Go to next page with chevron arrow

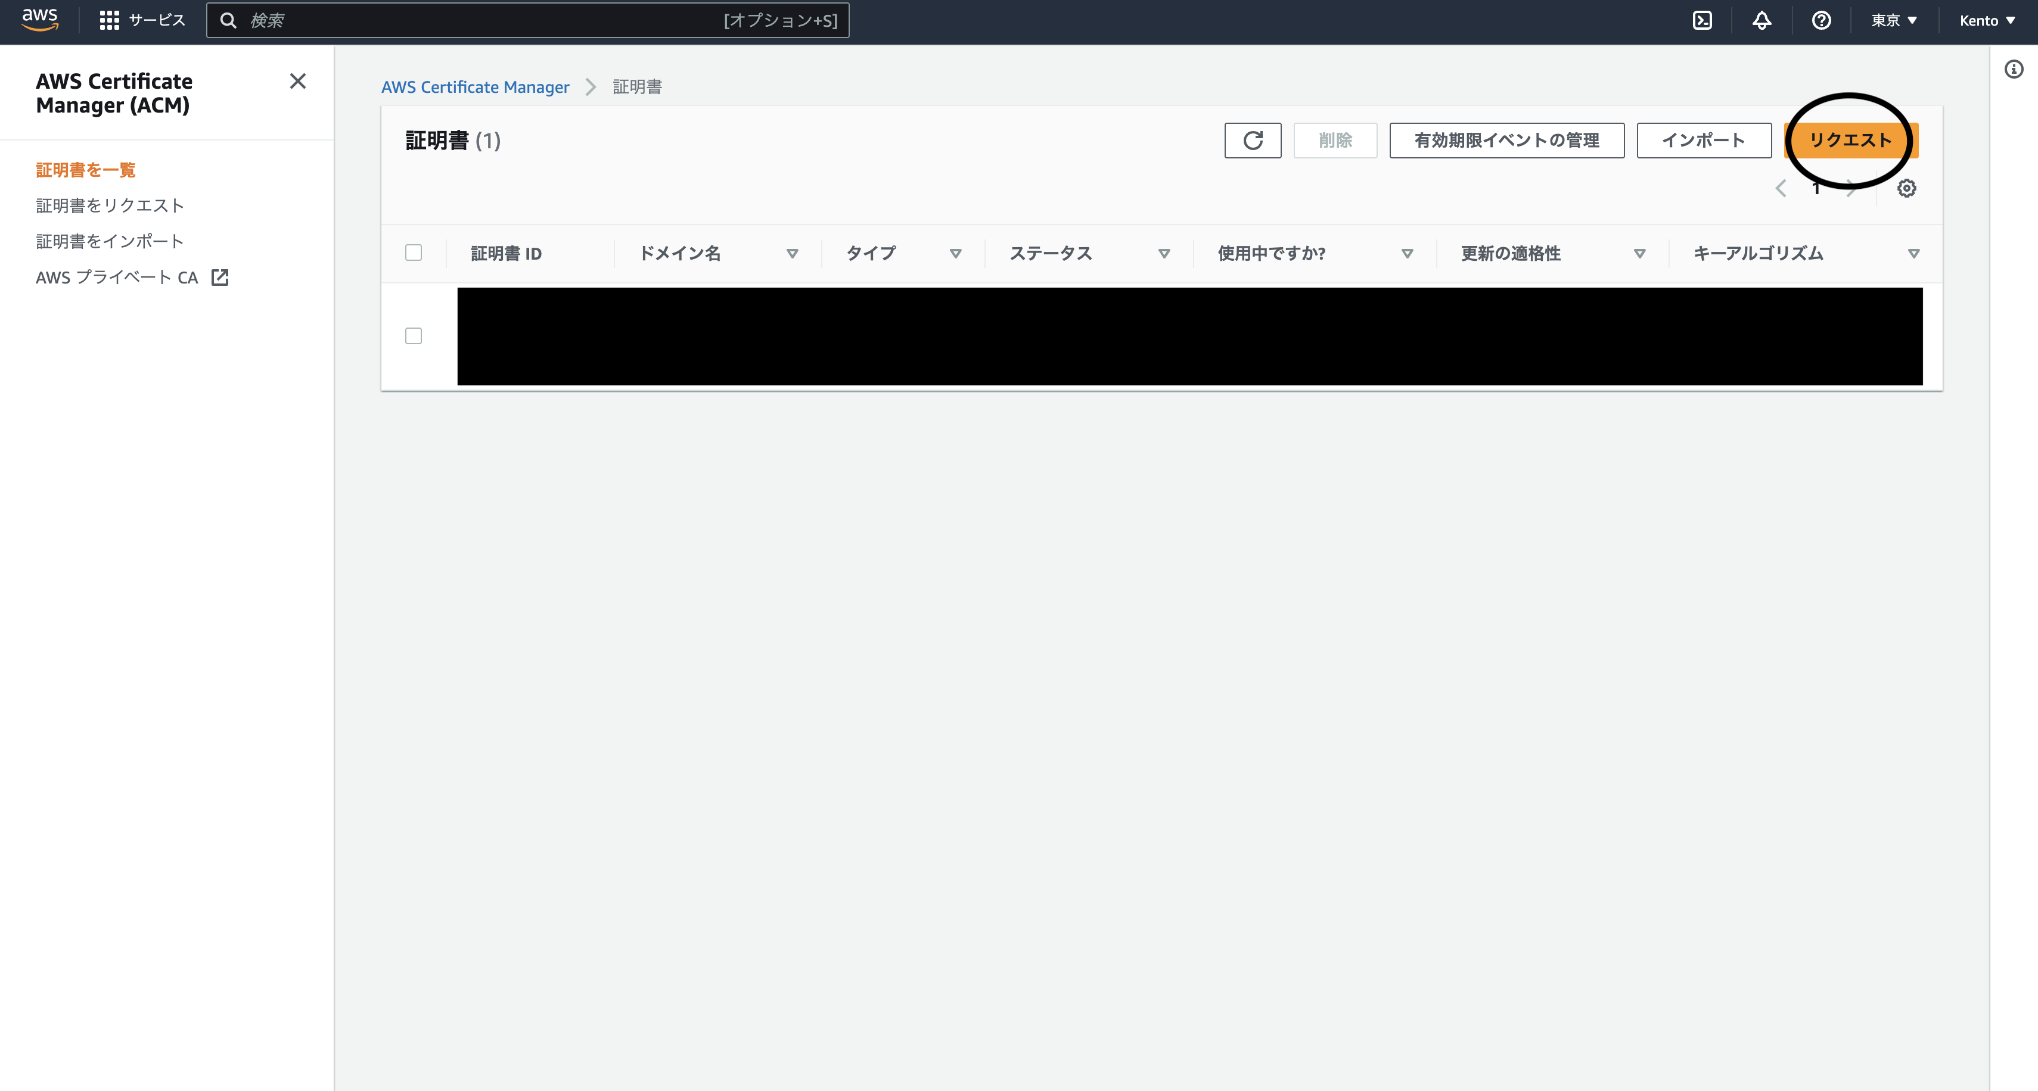click(x=1850, y=188)
